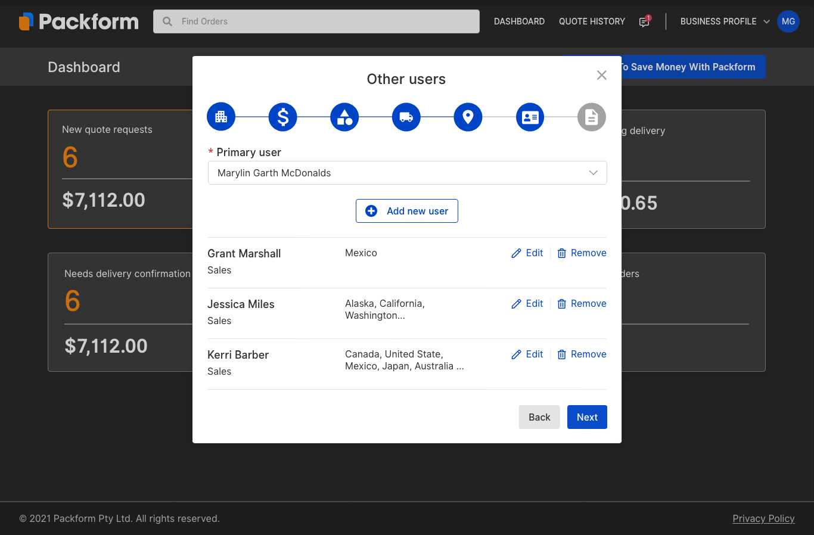Open the notifications message icon
This screenshot has height=535, width=814.
(x=644, y=21)
